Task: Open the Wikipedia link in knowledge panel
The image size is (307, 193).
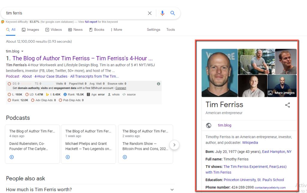Action: pyautogui.click(x=250, y=143)
